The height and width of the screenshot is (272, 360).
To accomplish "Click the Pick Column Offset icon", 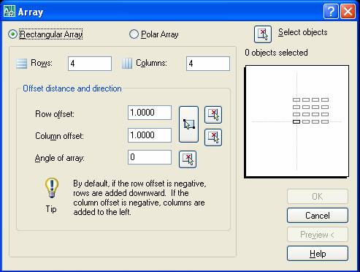I will (213, 137).
